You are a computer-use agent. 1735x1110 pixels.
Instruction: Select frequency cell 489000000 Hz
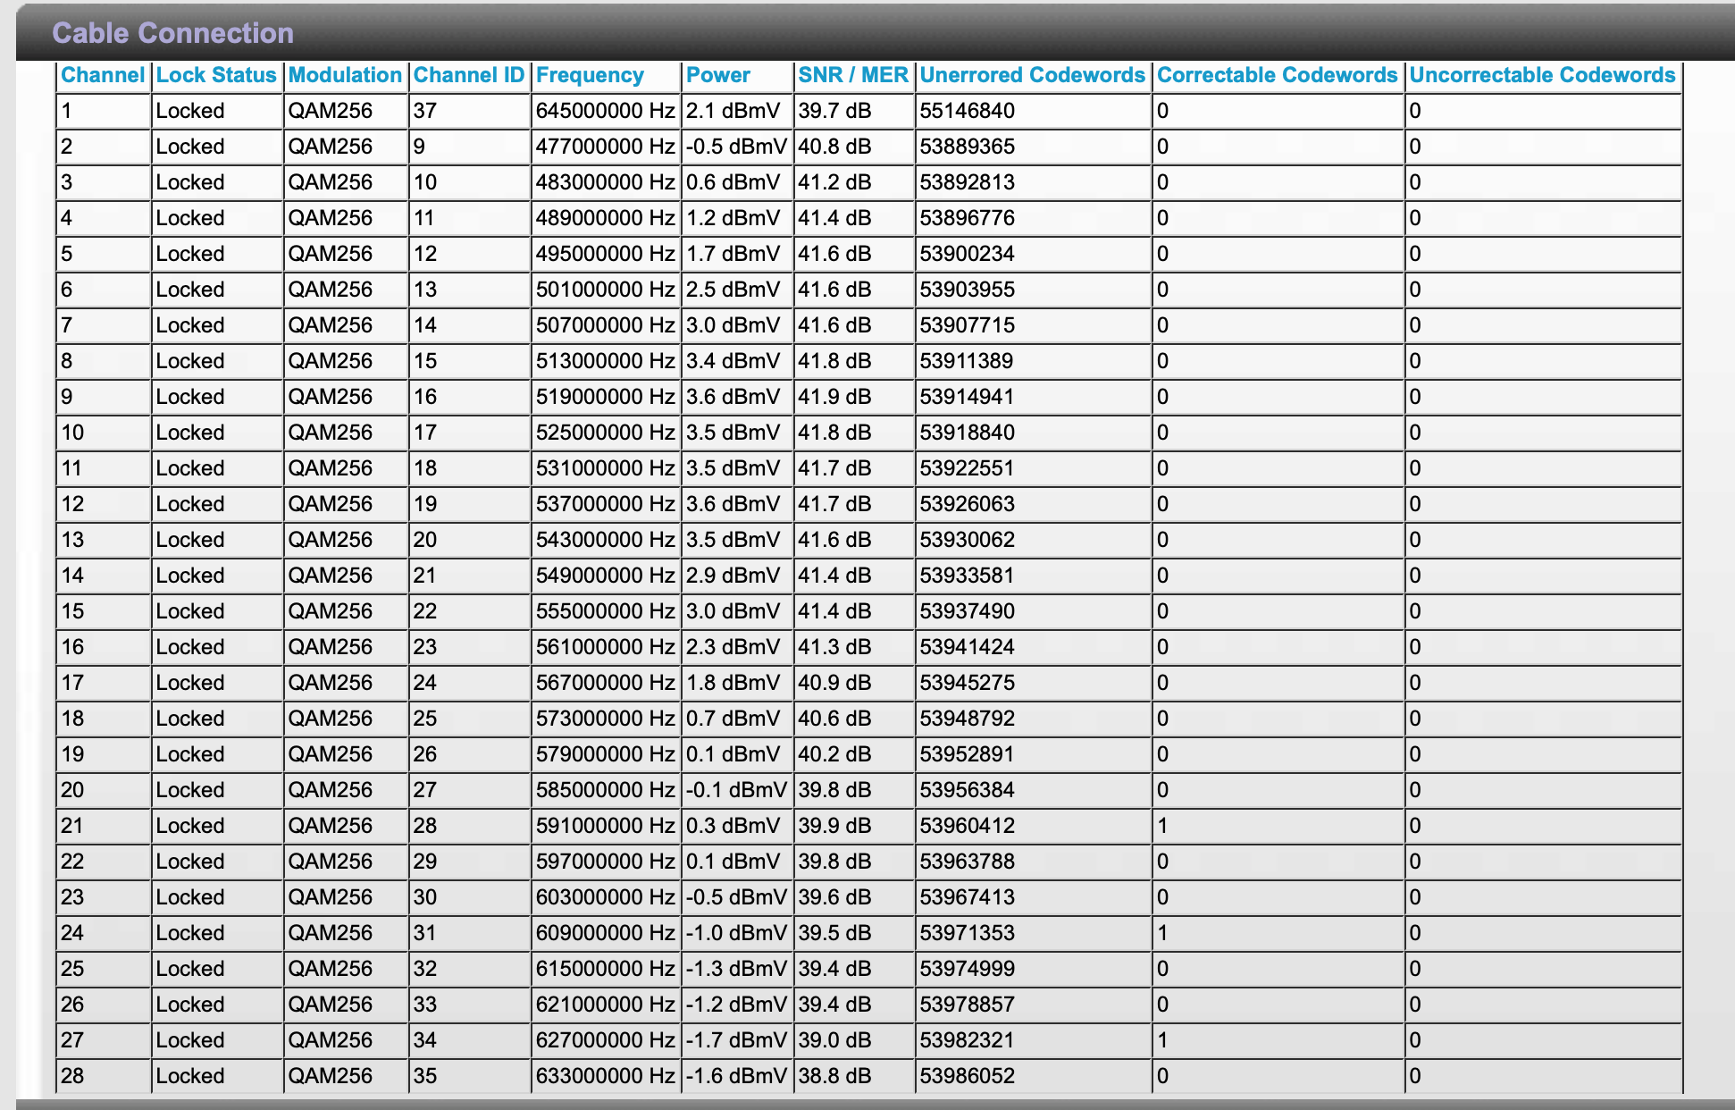605,218
